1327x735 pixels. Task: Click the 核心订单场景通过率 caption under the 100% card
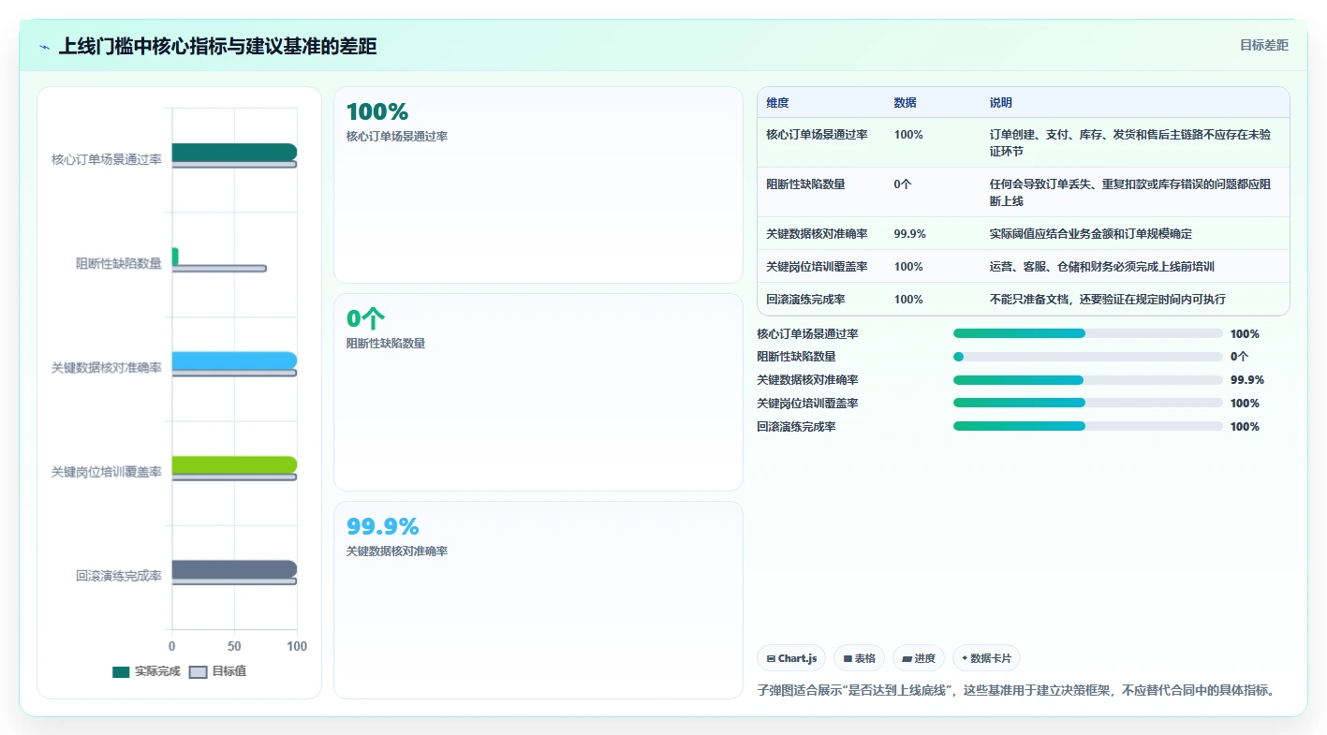397,137
